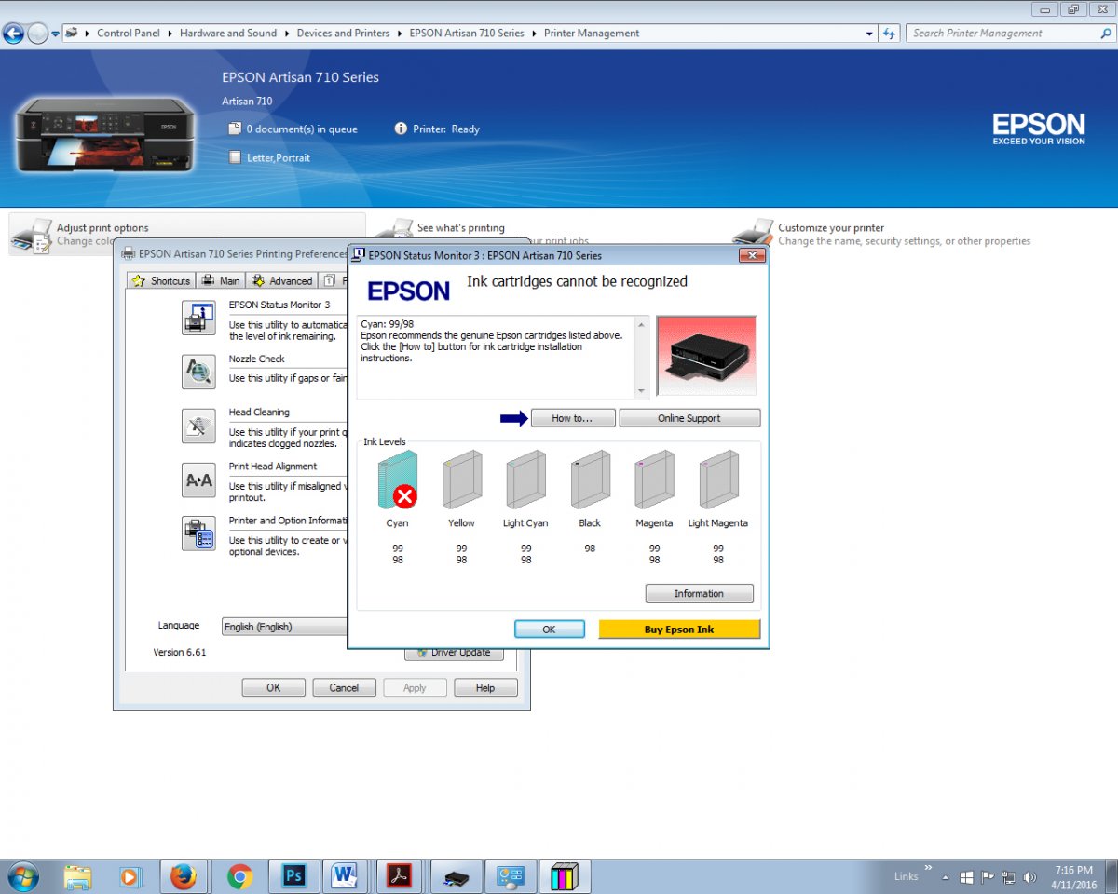Viewport: 1118px width, 894px height.
Task: Open the Print Head Alignment icon
Action: (198, 481)
